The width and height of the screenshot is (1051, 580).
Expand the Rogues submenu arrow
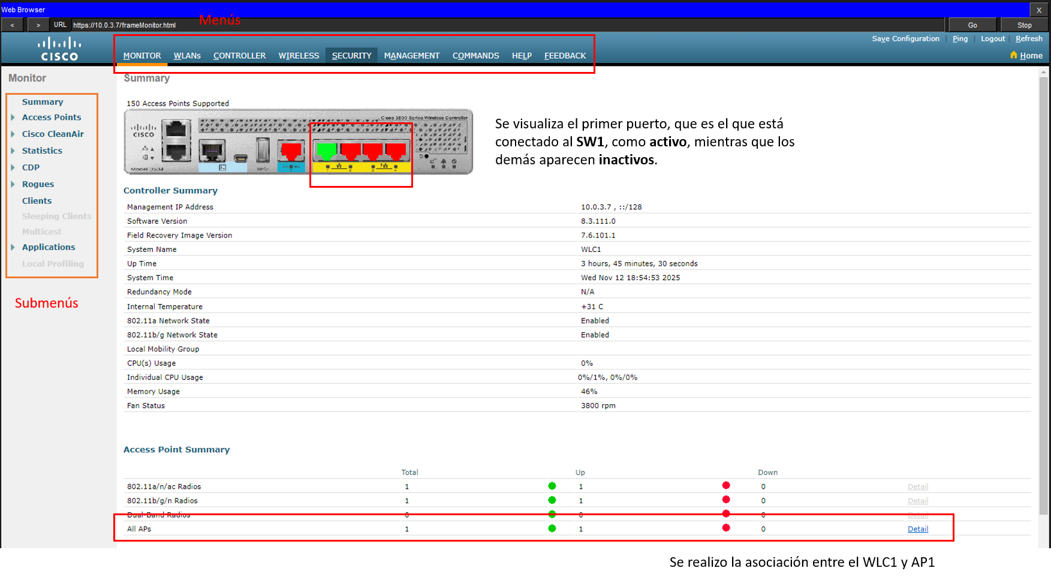coord(13,184)
